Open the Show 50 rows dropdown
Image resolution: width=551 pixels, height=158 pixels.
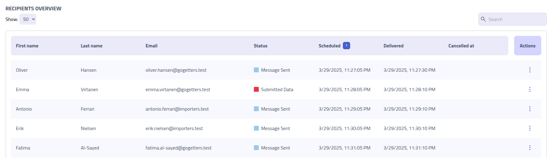(x=28, y=19)
